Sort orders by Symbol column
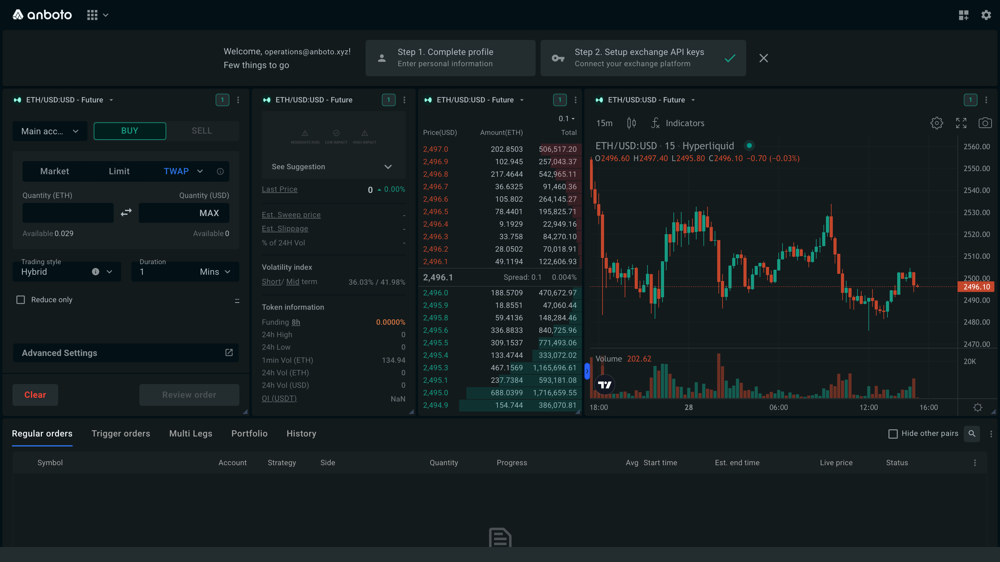Image resolution: width=1000 pixels, height=562 pixels. (50, 463)
